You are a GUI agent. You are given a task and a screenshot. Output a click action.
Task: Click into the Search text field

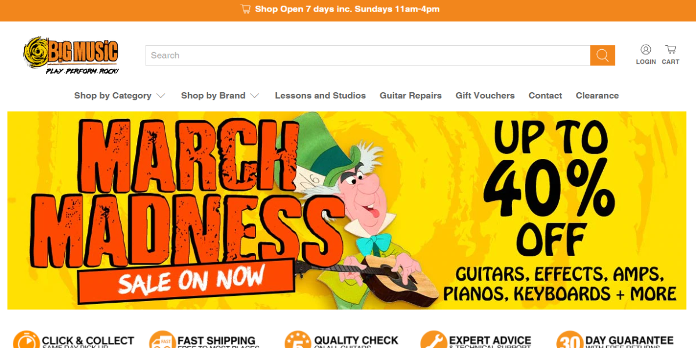point(368,56)
